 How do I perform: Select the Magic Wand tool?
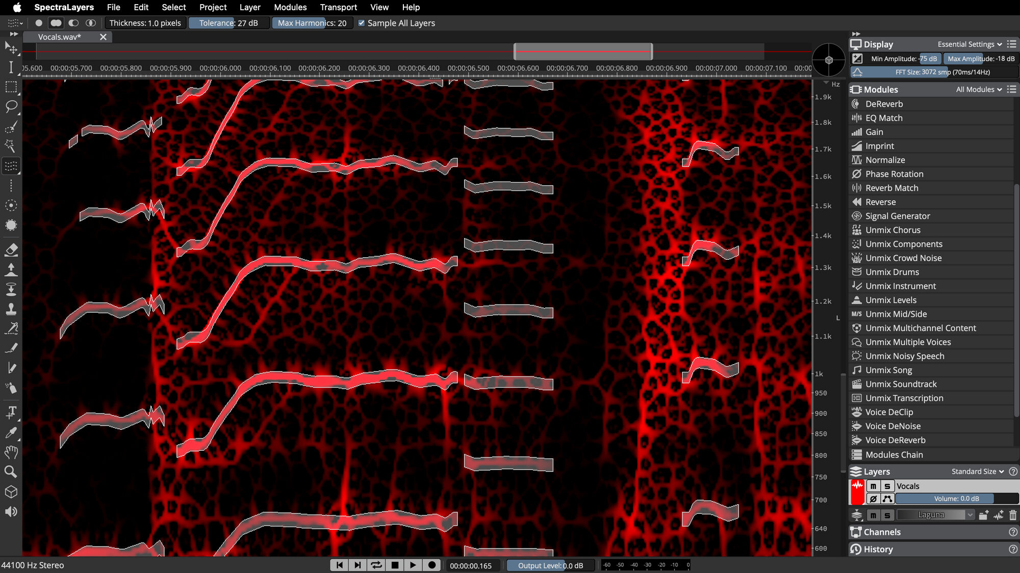[x=11, y=146]
